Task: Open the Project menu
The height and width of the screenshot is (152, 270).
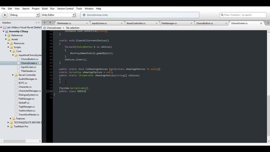Action: [35, 8]
